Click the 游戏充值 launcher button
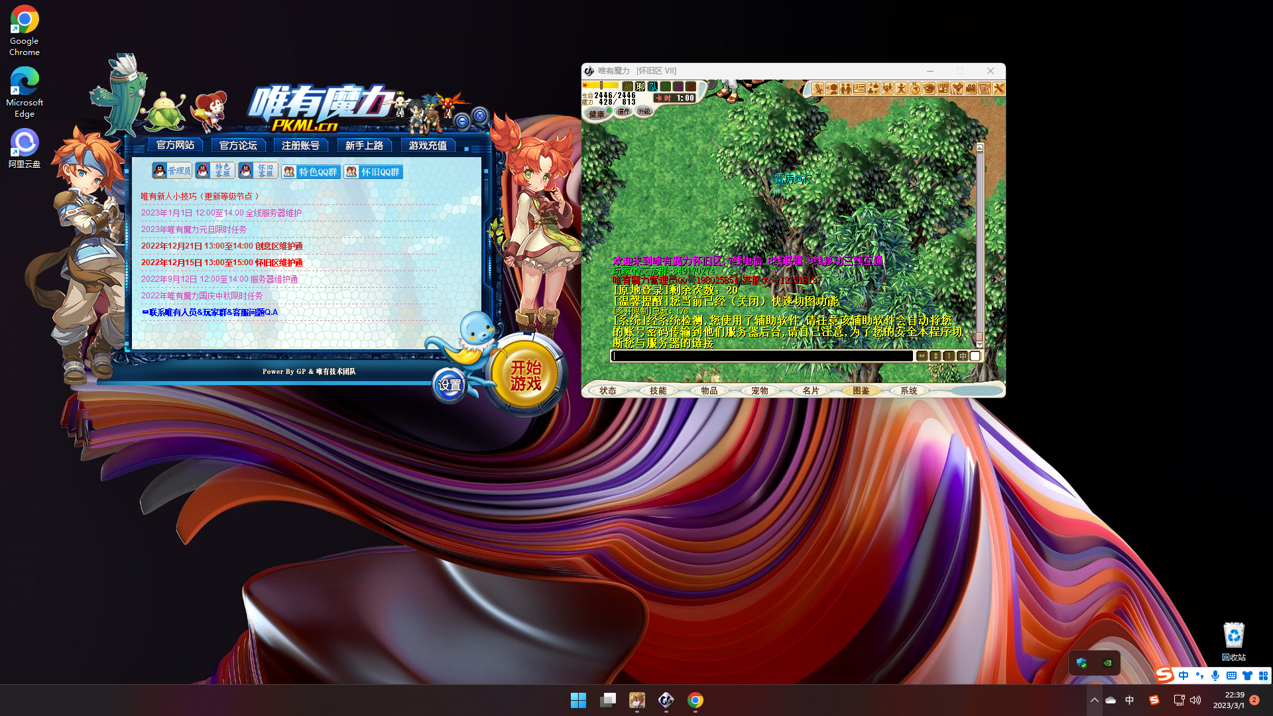Viewport: 1273px width, 716px height. pyautogui.click(x=428, y=145)
